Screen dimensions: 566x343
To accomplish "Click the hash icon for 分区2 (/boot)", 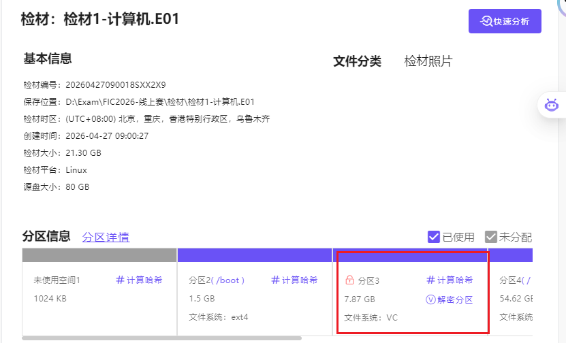I will 275,280.
